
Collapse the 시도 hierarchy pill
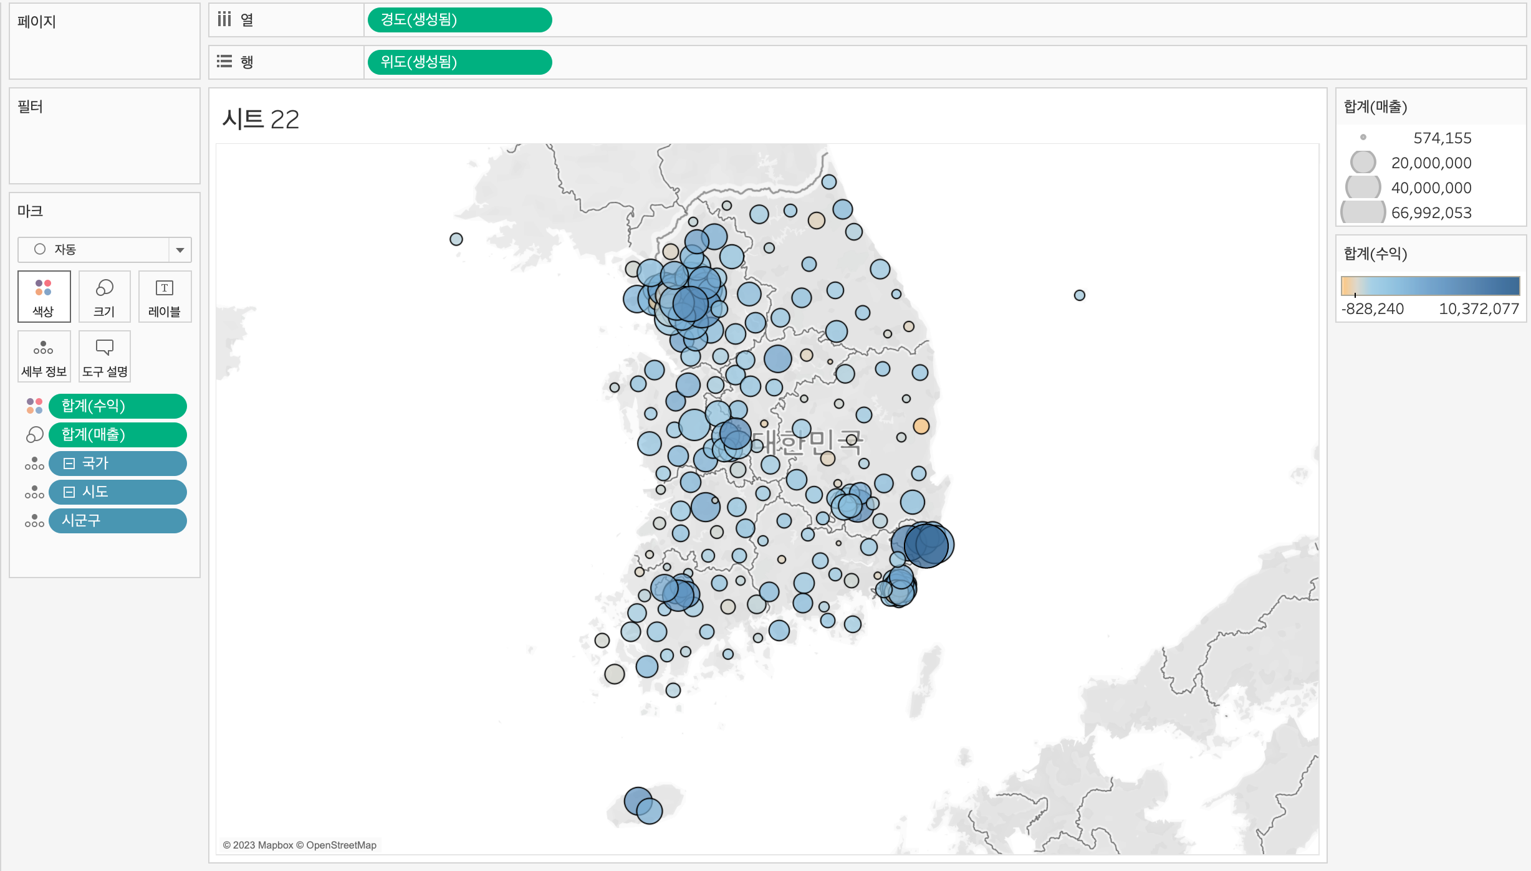(69, 492)
